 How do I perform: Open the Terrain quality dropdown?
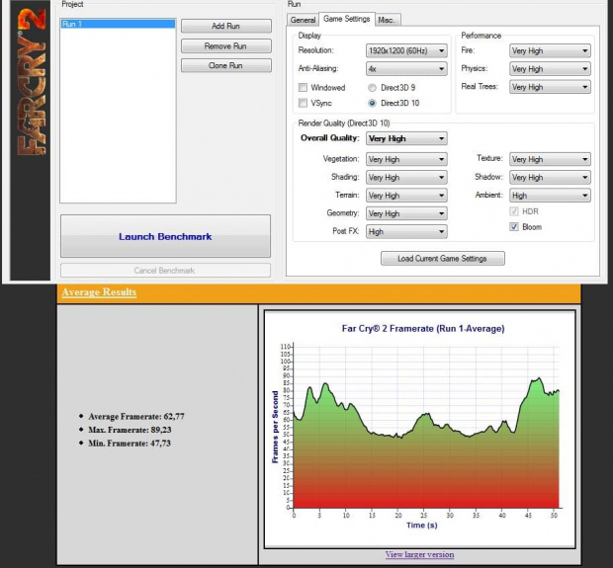[406, 196]
